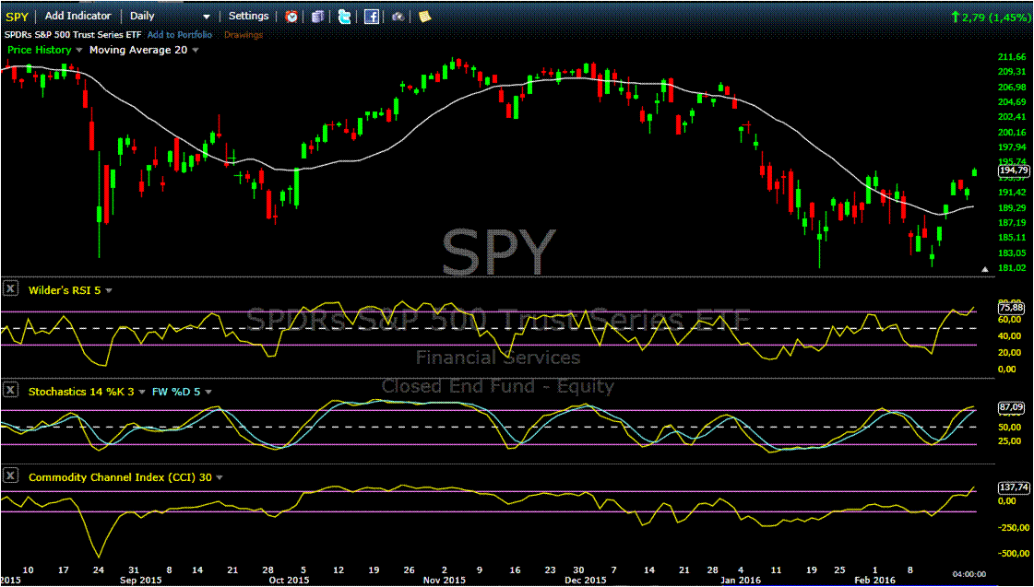Image resolution: width=1034 pixels, height=587 pixels.
Task: Click the Wilder's RSI 5 label
Action: pyautogui.click(x=65, y=289)
